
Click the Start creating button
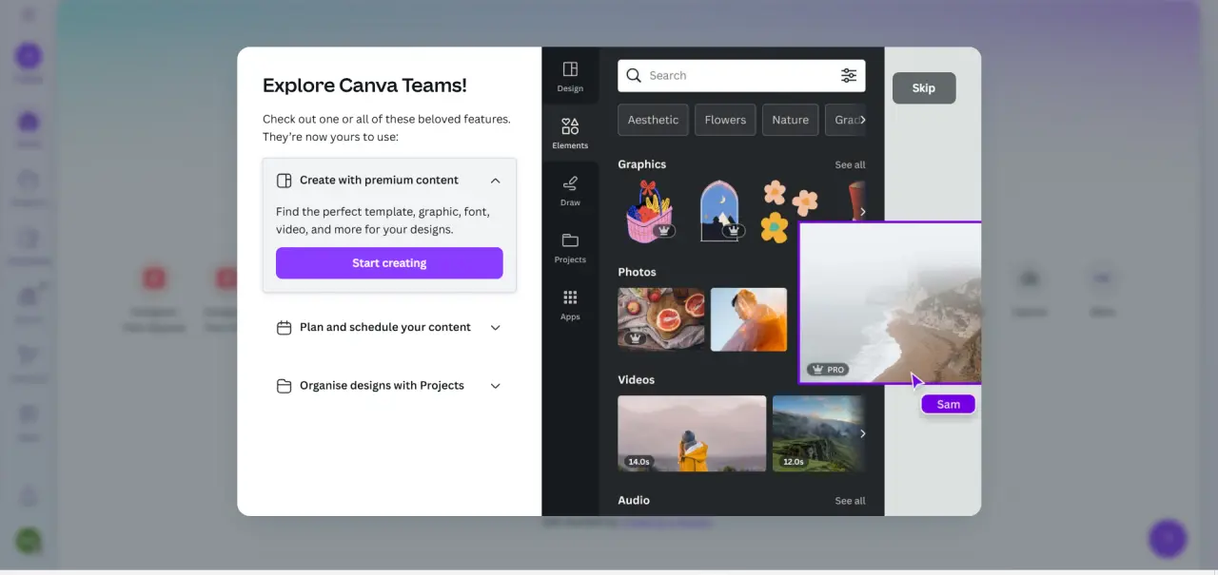tap(389, 263)
